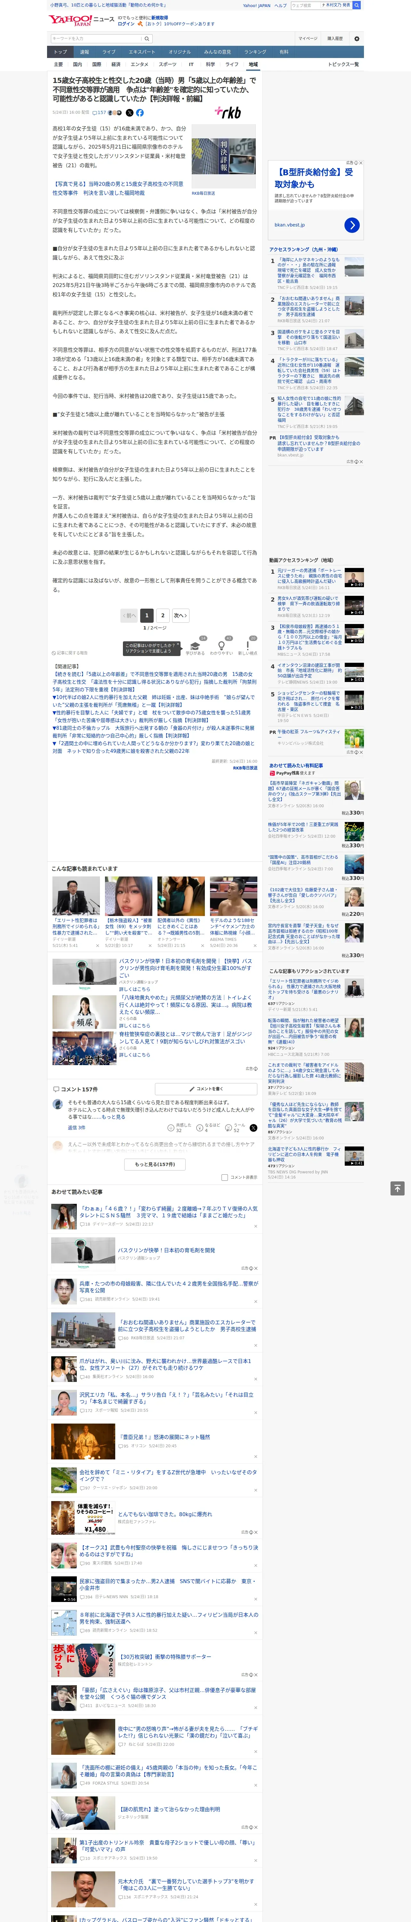
Task: Click the blue arrow on B型肝炎給付金 ad
Action: tap(352, 225)
